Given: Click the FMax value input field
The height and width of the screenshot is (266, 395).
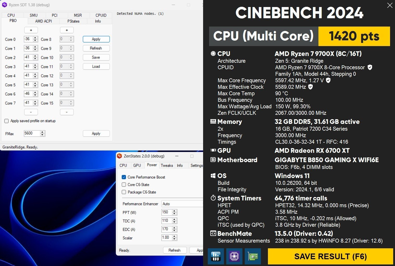Looking at the screenshot, I should [32, 133].
